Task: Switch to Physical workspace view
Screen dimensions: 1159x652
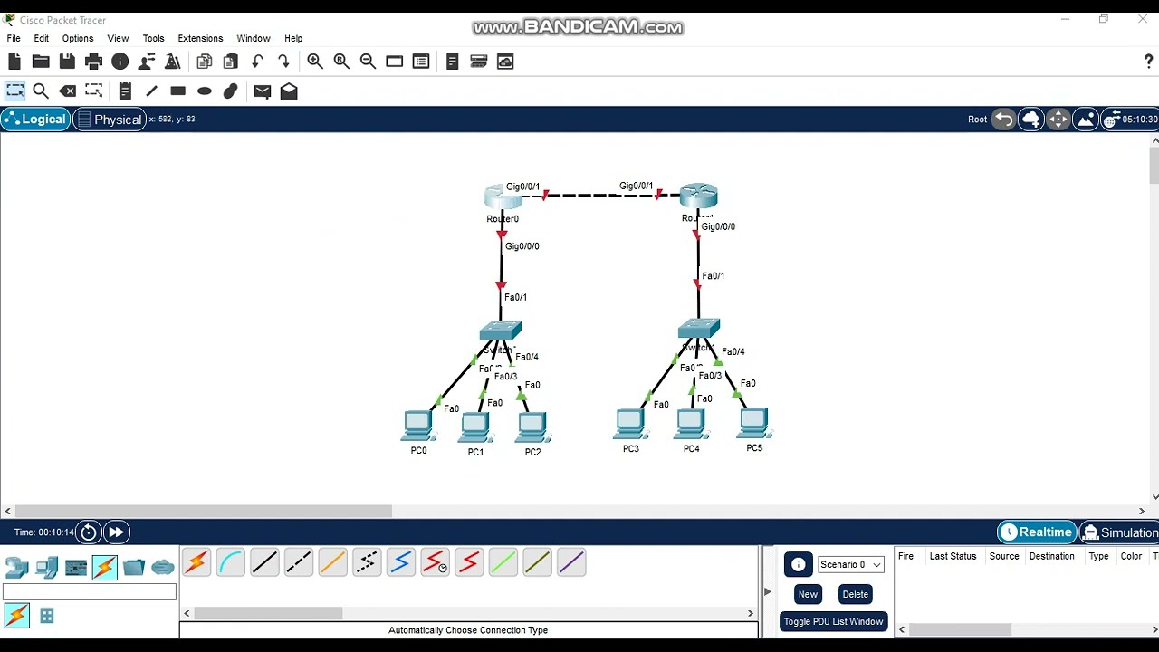Action: coord(110,120)
